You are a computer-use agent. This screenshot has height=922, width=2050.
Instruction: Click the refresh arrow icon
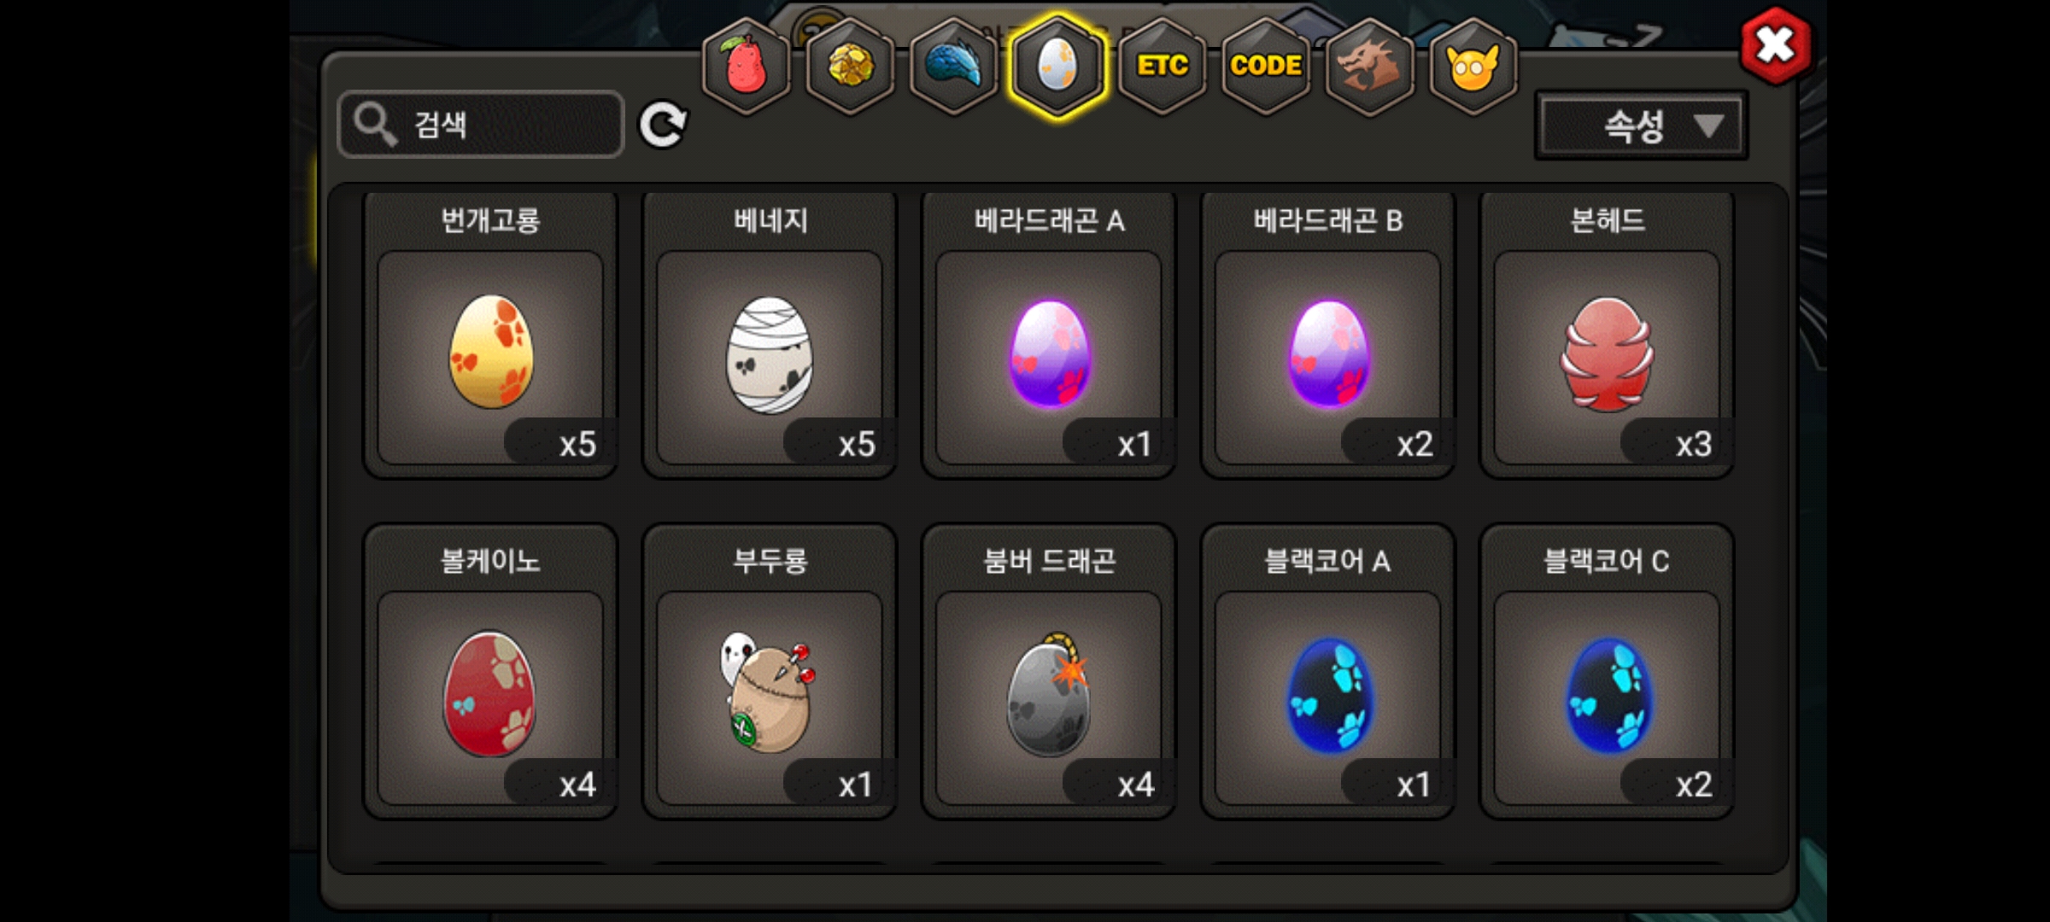pos(663,125)
